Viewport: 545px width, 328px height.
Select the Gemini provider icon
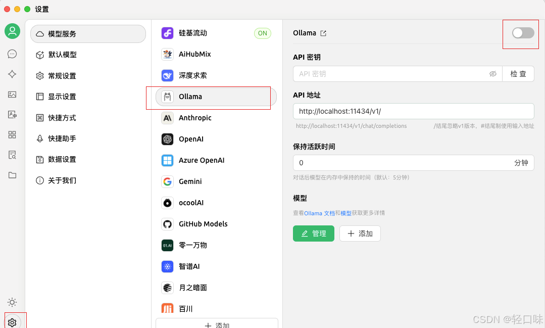(168, 181)
